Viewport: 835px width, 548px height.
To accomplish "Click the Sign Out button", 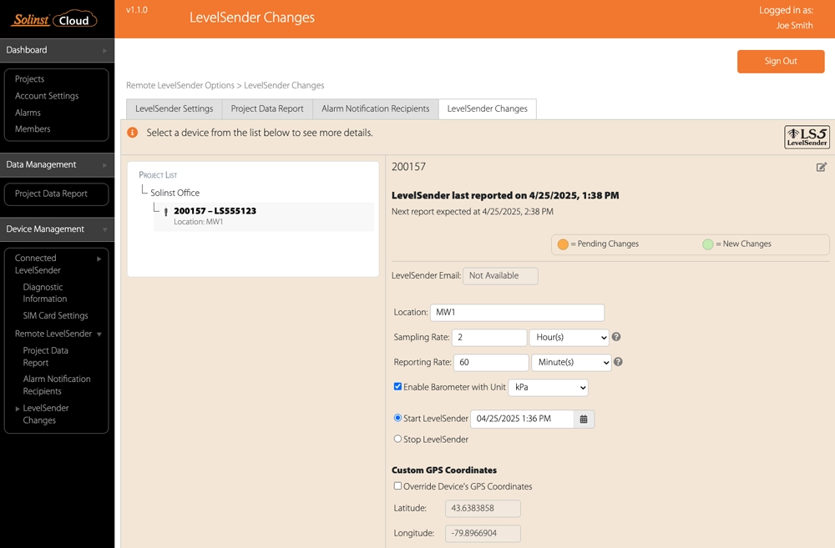I will (x=780, y=61).
